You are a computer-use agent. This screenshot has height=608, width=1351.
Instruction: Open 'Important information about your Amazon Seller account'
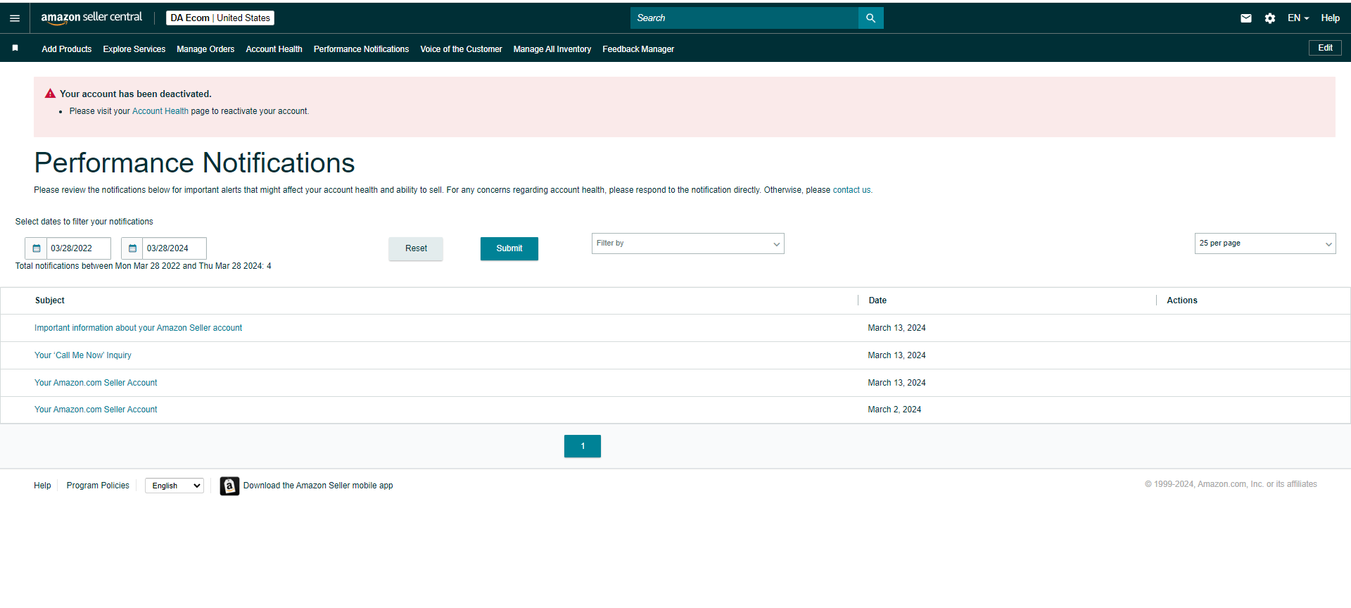[138, 328]
